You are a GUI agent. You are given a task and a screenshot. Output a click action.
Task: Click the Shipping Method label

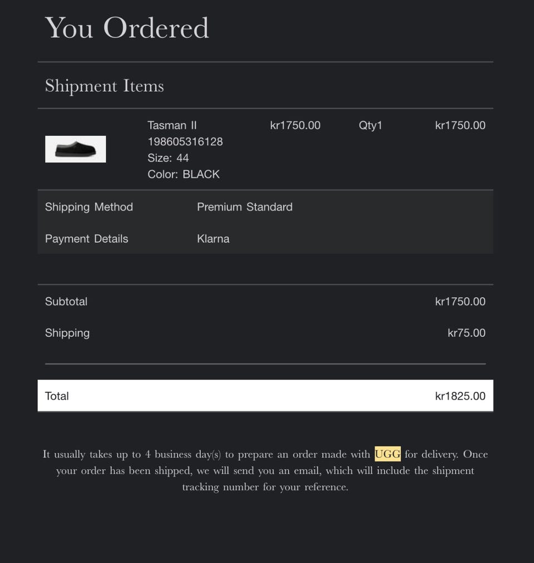89,207
